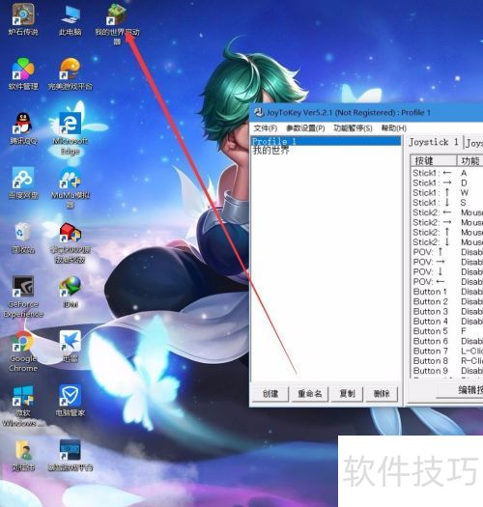Switch to the partially visible Joystick 2 tab
Viewport: 483px width, 507px height.
point(473,143)
